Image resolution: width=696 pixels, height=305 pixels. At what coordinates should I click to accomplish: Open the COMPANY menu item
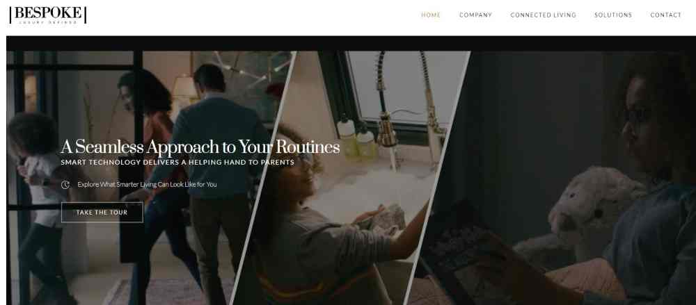(x=475, y=15)
